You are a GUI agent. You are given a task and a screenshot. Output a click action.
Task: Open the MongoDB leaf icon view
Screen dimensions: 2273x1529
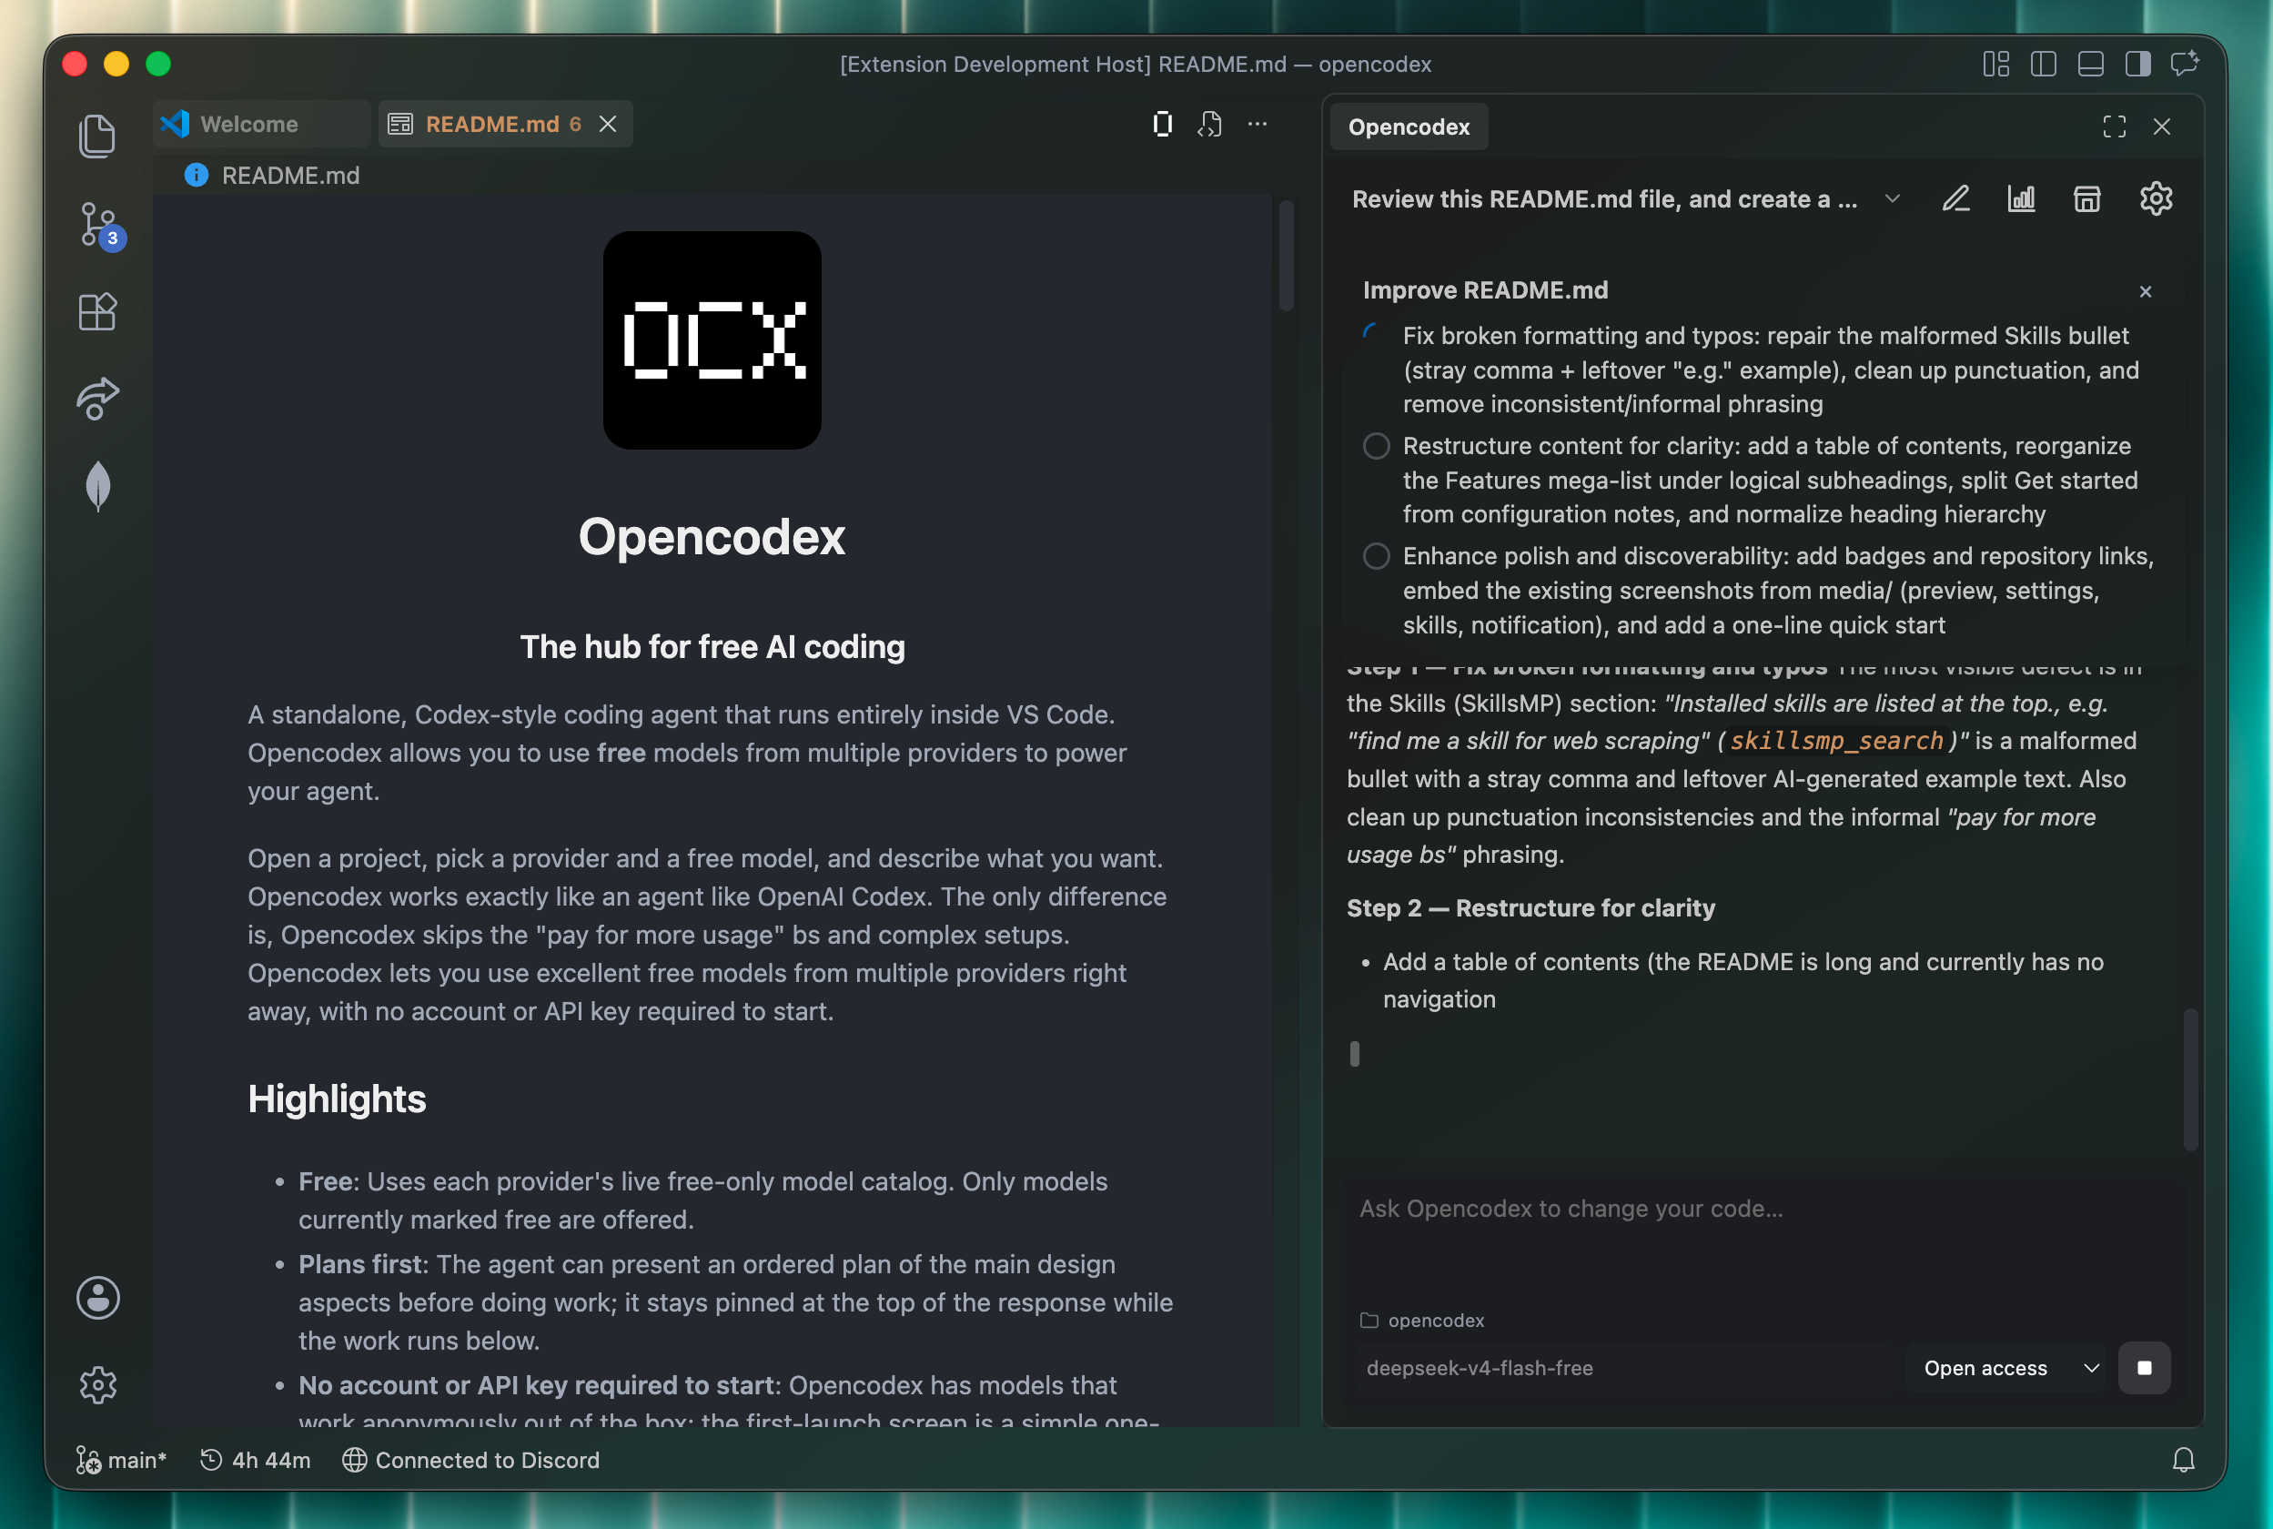(97, 486)
